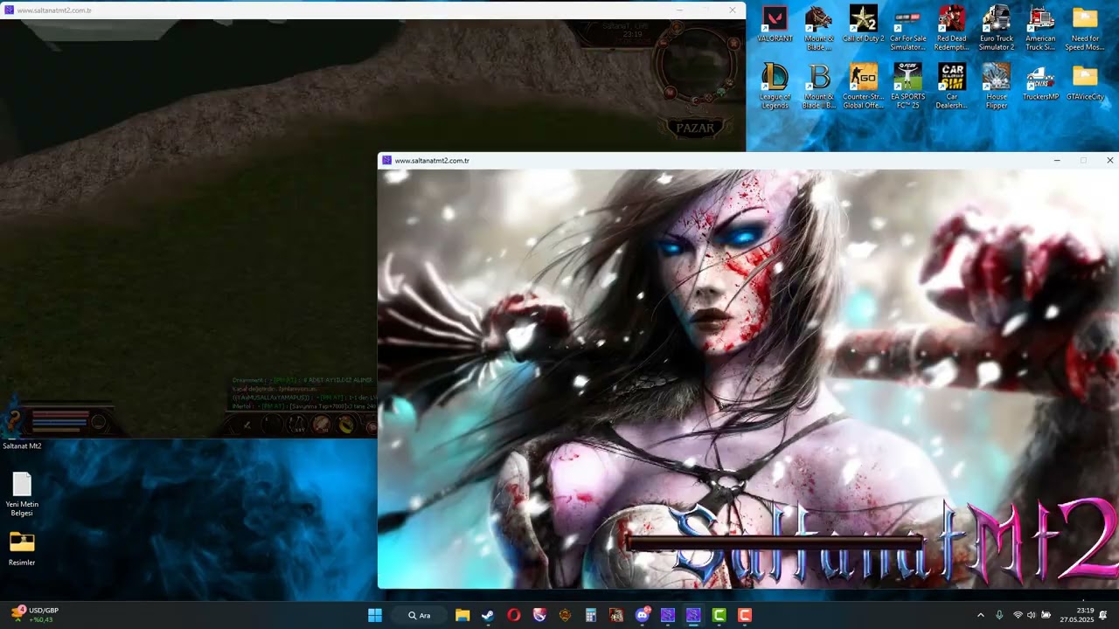Screen dimensions: 1119x629
Task: Select the Car Dealership Simulator shortcut
Action: tap(951, 86)
